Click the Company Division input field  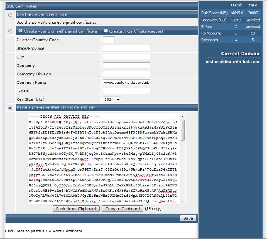(x=126, y=74)
